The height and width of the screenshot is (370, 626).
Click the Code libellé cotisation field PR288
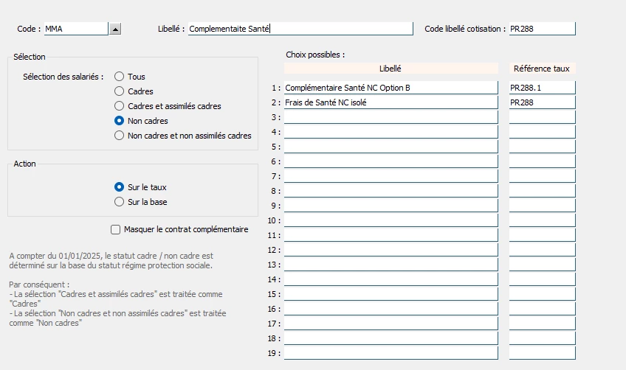[x=542, y=29]
